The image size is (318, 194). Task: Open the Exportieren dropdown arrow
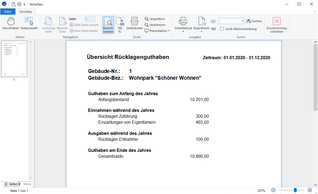[x=201, y=32]
